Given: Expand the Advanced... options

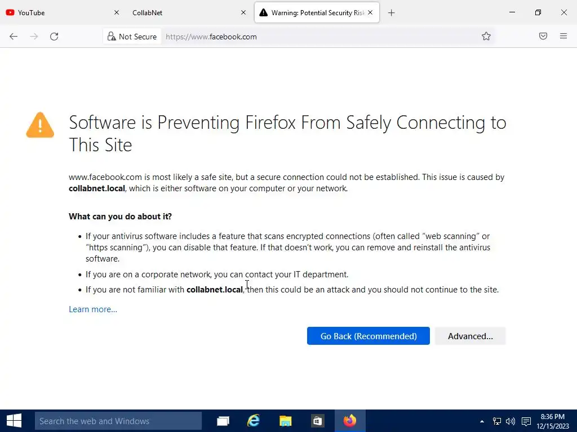Looking at the screenshot, I should coord(470,336).
